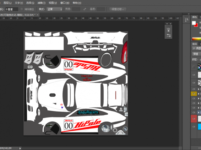
Task: Click the document size readout 142.2M
Action: point(6,148)
